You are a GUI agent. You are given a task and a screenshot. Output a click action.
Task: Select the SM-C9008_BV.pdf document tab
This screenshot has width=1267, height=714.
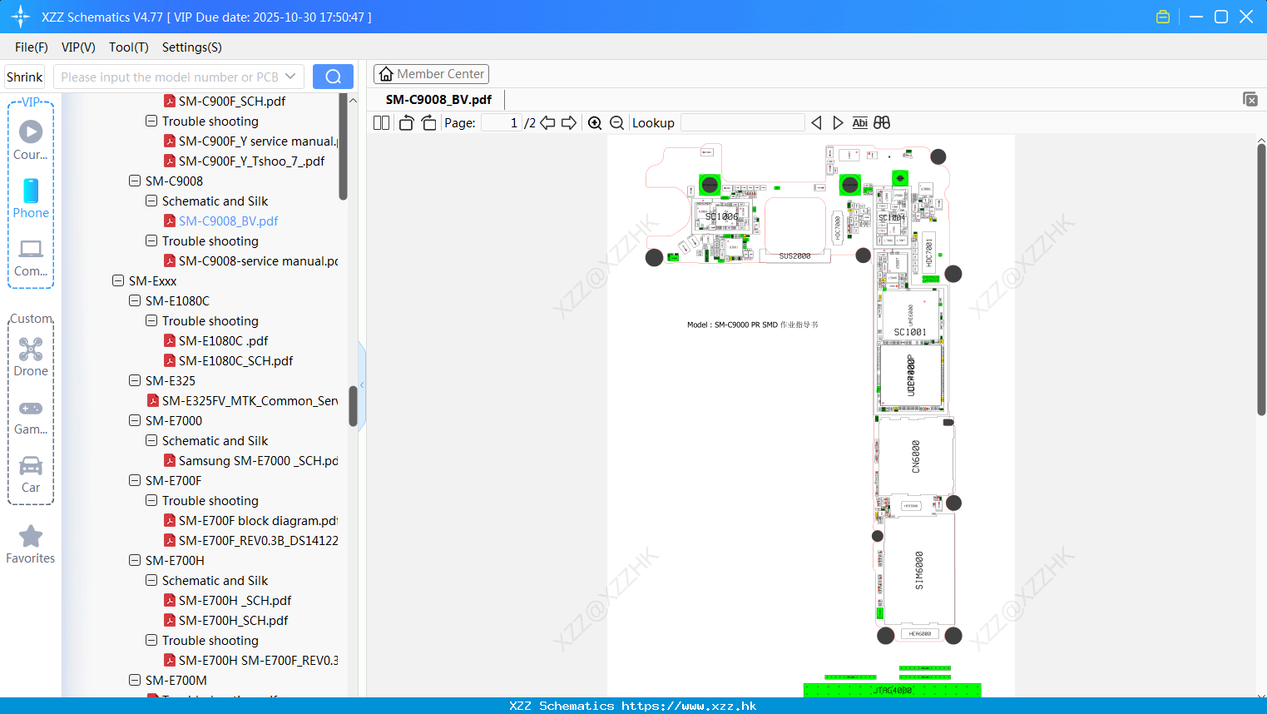pyautogui.click(x=438, y=99)
